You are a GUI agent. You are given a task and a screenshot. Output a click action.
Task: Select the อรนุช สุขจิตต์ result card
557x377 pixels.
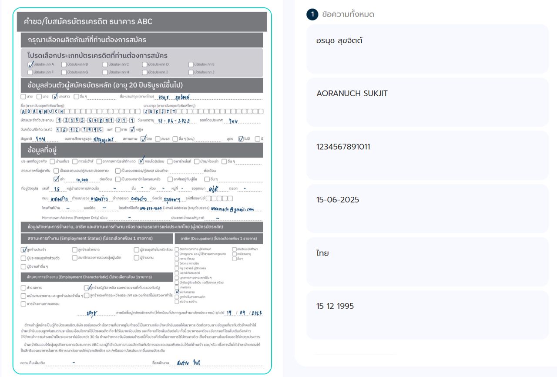pyautogui.click(x=427, y=49)
